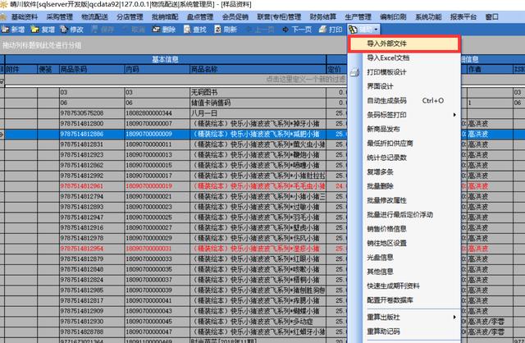This screenshot has width=525, height=343.
Task: Click the 打印 (print) toolbar button
Action: (331, 30)
